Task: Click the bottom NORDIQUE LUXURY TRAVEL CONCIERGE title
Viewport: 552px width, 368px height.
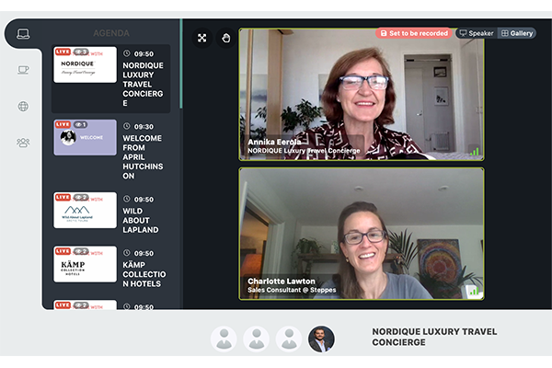Action: pyautogui.click(x=434, y=337)
